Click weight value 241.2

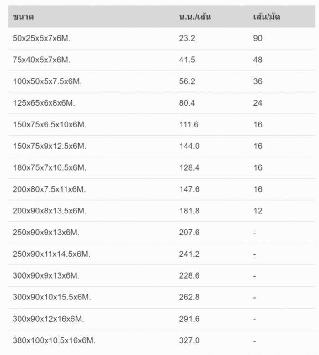point(189,254)
